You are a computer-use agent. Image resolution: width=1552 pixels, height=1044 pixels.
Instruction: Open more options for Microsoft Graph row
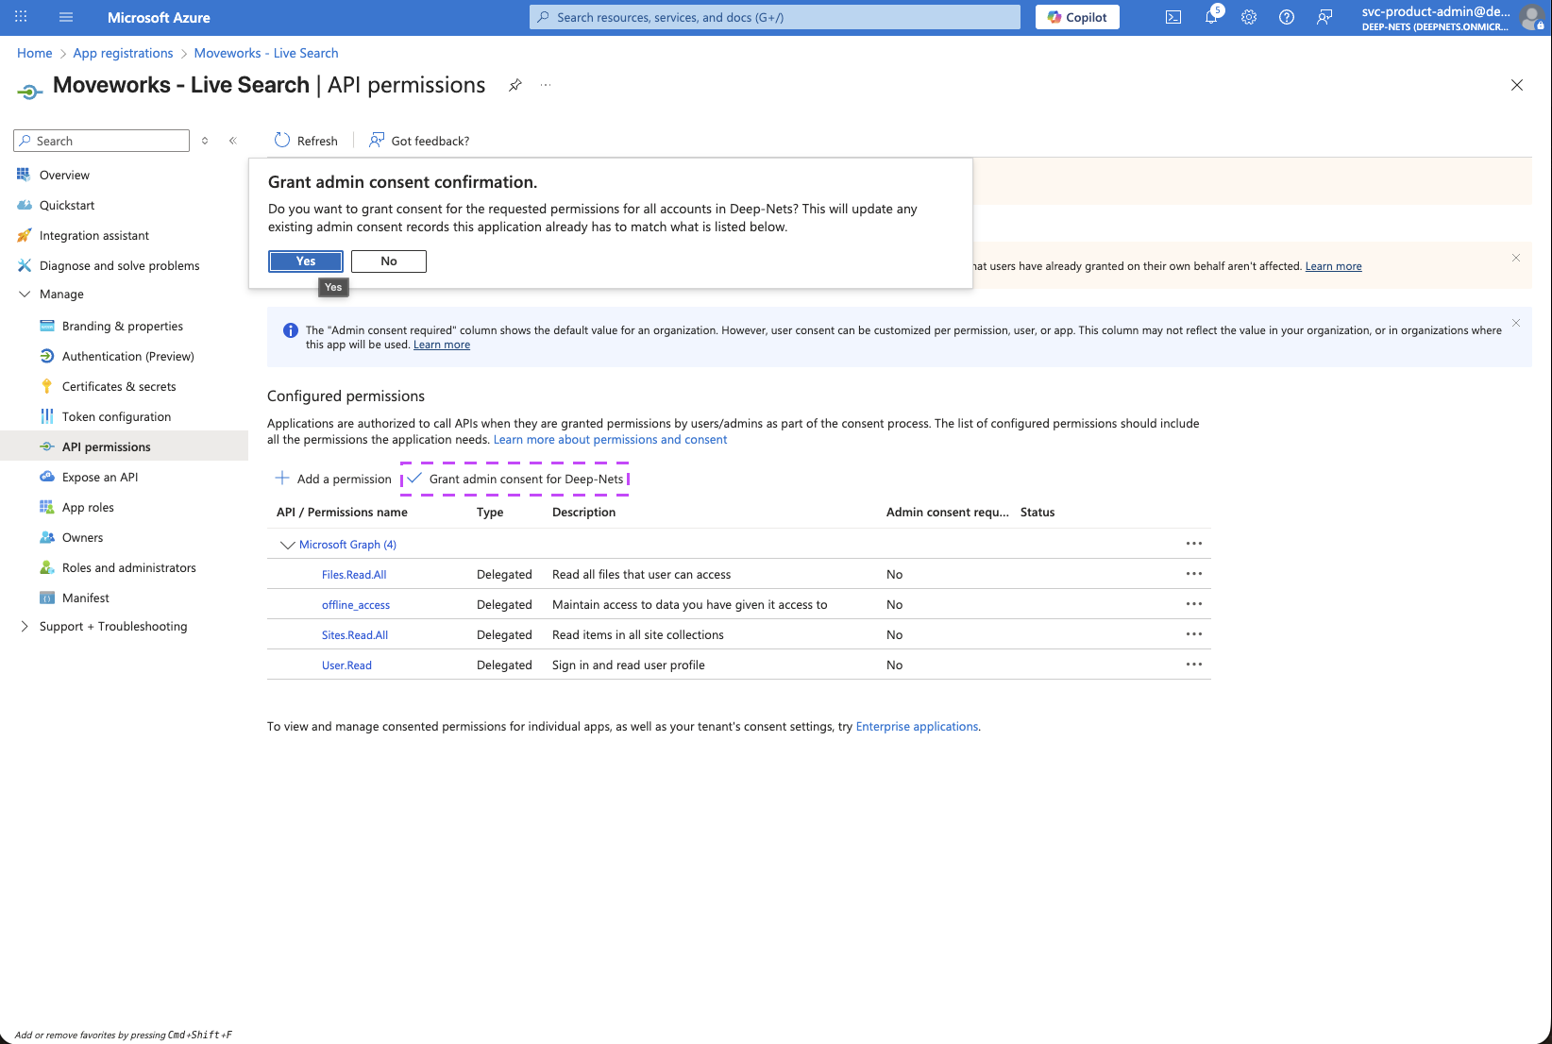pos(1194,544)
